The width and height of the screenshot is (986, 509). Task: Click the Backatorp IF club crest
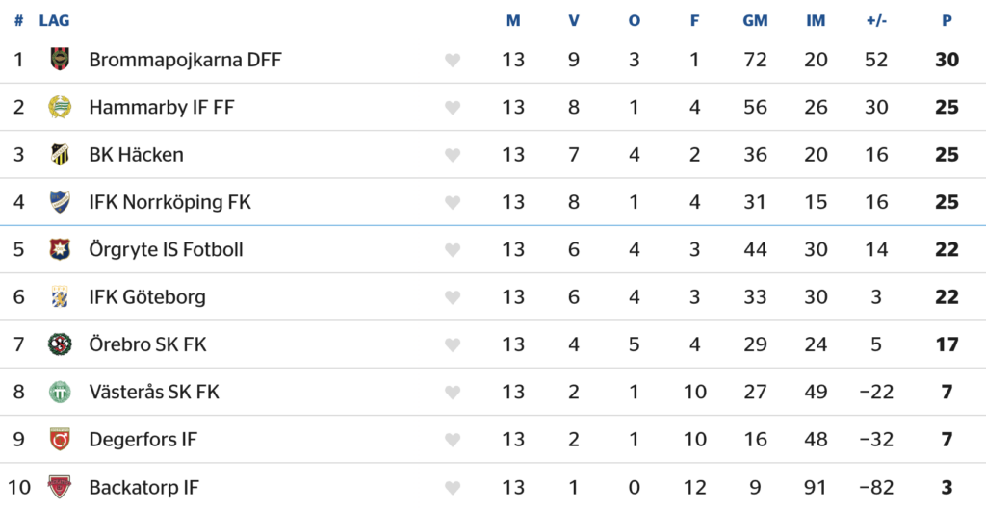(60, 487)
